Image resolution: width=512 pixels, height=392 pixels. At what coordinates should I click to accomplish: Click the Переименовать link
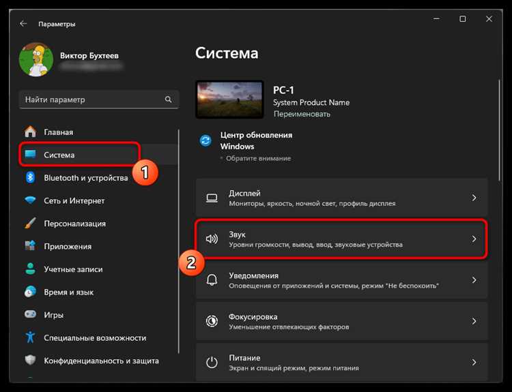(x=302, y=114)
